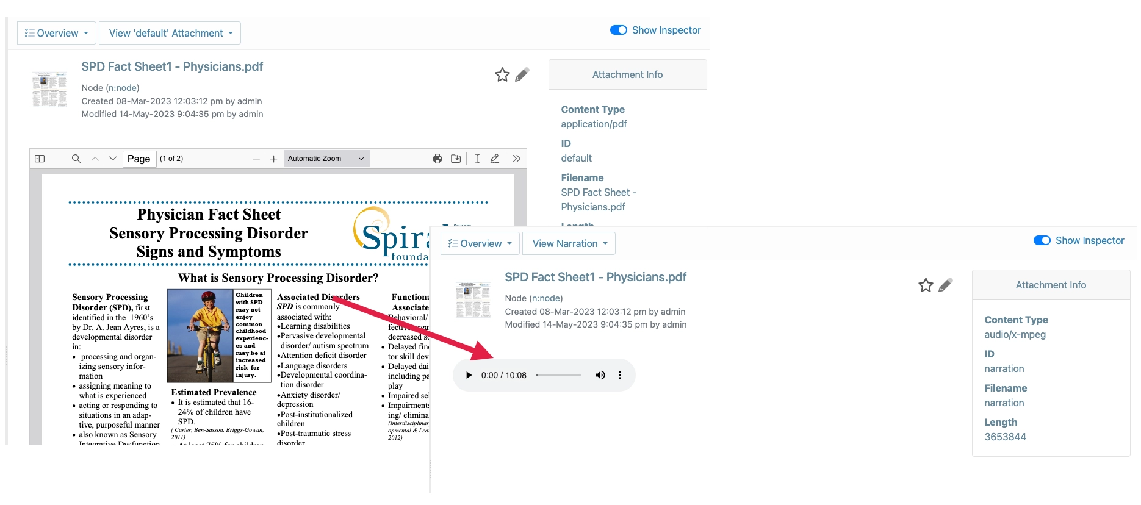Click the audio progress slider

click(x=558, y=375)
